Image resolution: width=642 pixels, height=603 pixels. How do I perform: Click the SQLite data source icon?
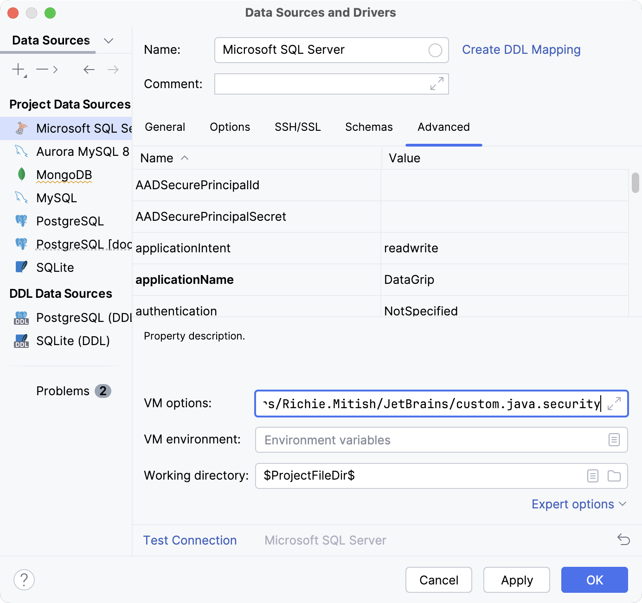(x=21, y=267)
